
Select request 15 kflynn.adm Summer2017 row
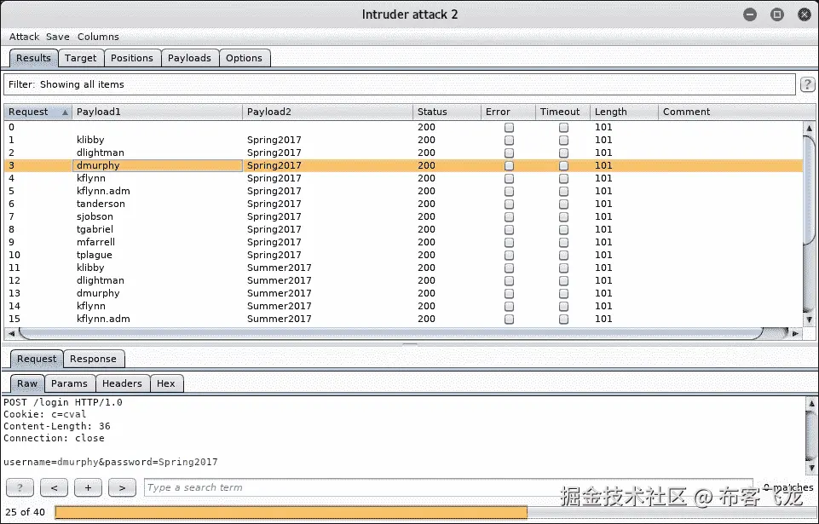(403, 319)
